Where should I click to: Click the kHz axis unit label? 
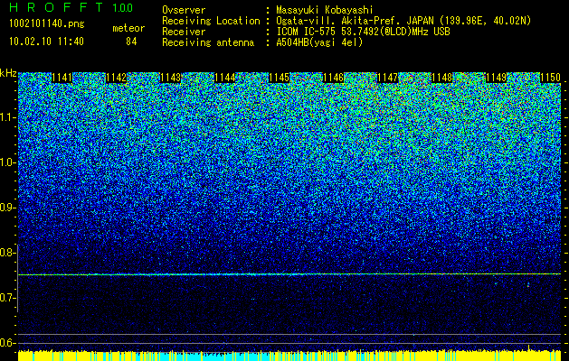click(8, 73)
